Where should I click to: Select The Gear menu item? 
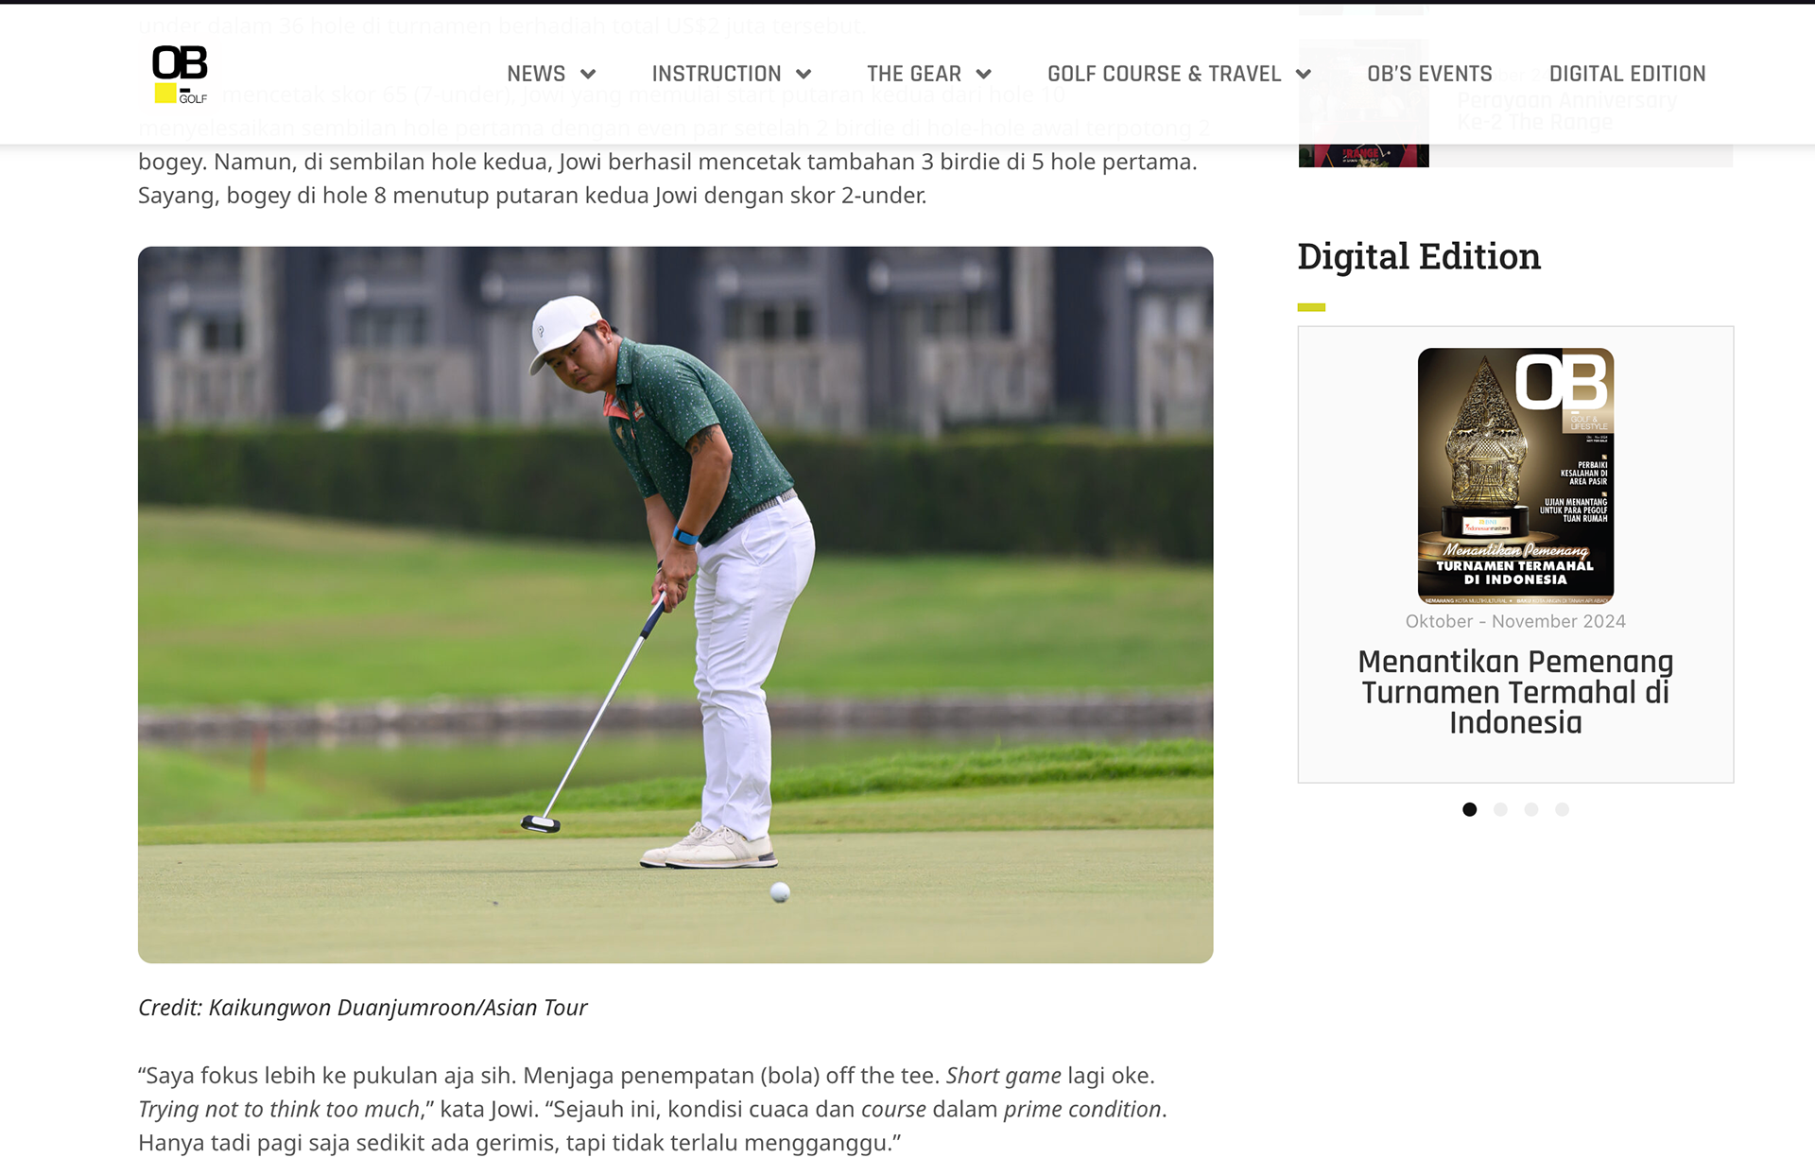(913, 74)
